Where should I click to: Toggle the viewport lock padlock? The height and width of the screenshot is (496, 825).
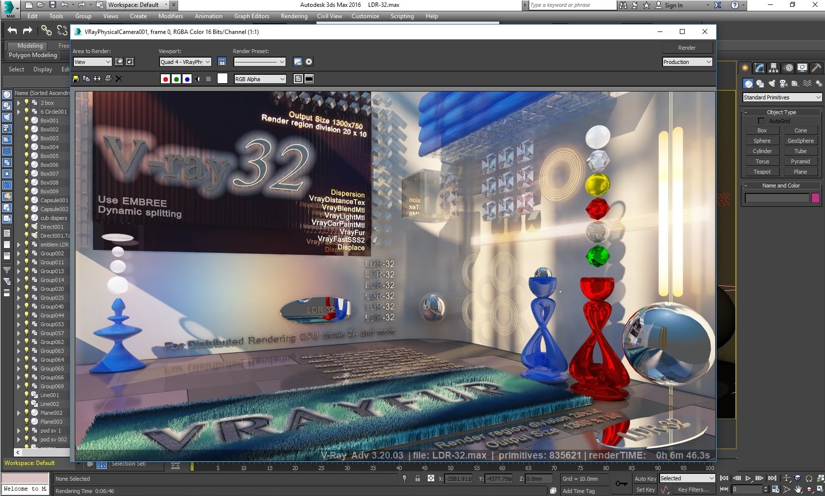tap(222, 62)
